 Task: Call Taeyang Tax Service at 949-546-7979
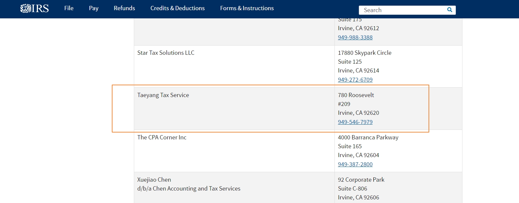pos(355,122)
